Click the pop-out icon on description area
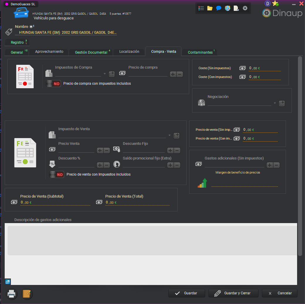The width and height of the screenshot is (305, 304). click(8, 282)
